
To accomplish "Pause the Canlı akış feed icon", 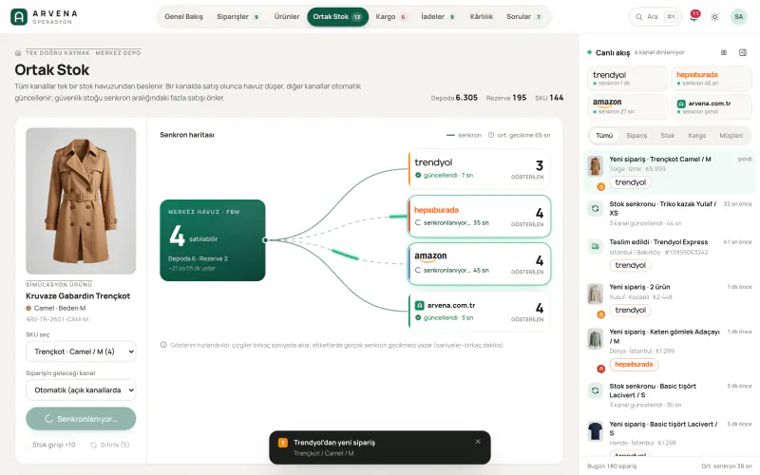I will point(724,52).
